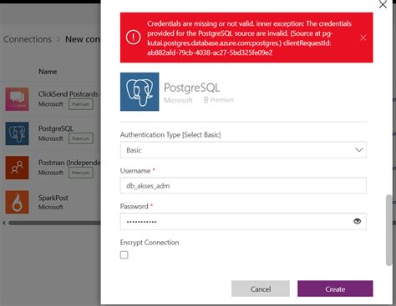
Task: Click the Password input field
Action: [243, 222]
